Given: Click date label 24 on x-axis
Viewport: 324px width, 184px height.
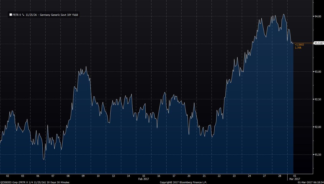Looking at the screenshot, I should coord(249,176).
